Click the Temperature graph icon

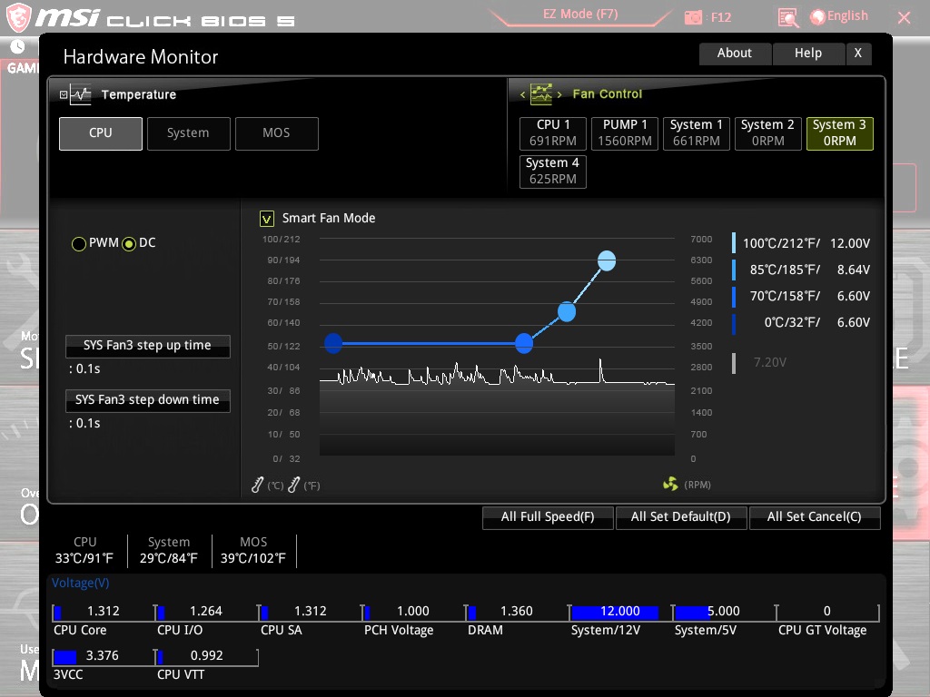80,94
